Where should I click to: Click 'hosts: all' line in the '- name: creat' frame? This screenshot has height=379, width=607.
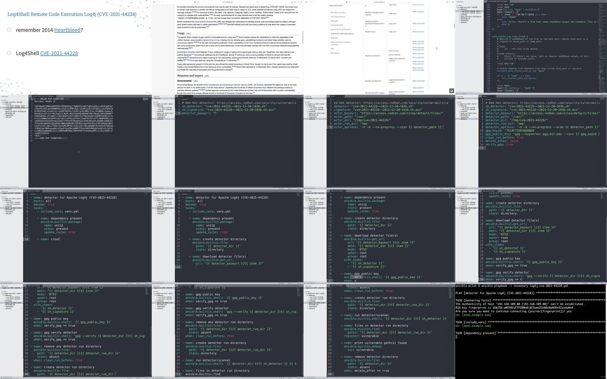42,201
